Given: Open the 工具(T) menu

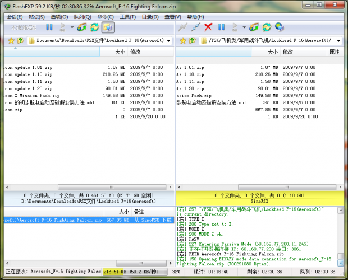Looking at the screenshot, I should [x=127, y=17].
